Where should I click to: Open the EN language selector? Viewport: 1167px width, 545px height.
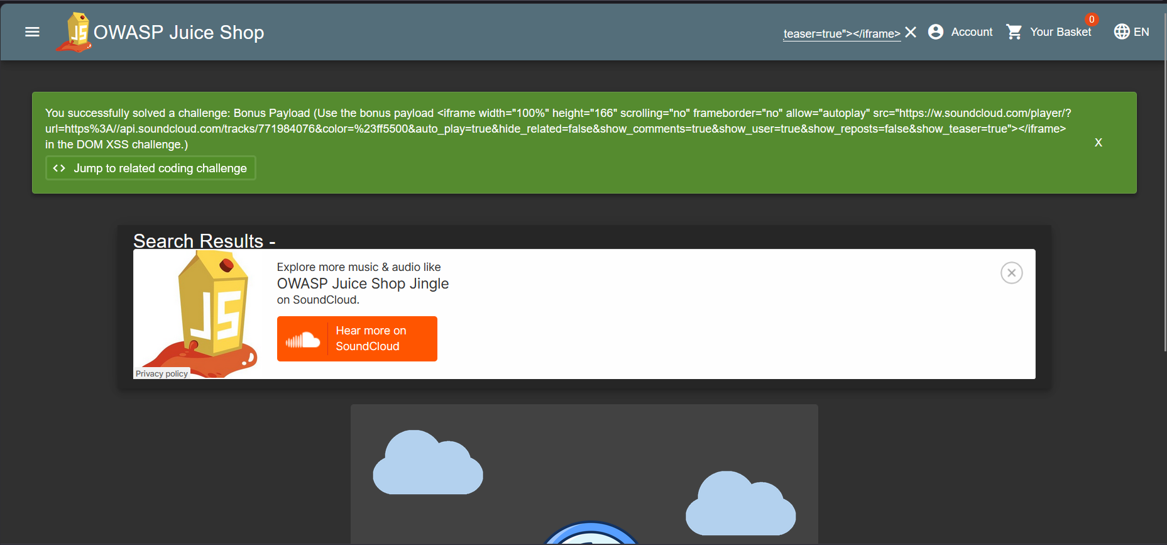[x=1131, y=32]
